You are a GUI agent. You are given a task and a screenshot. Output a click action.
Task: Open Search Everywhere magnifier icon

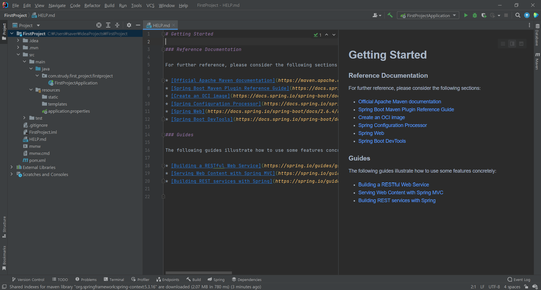coord(518,15)
